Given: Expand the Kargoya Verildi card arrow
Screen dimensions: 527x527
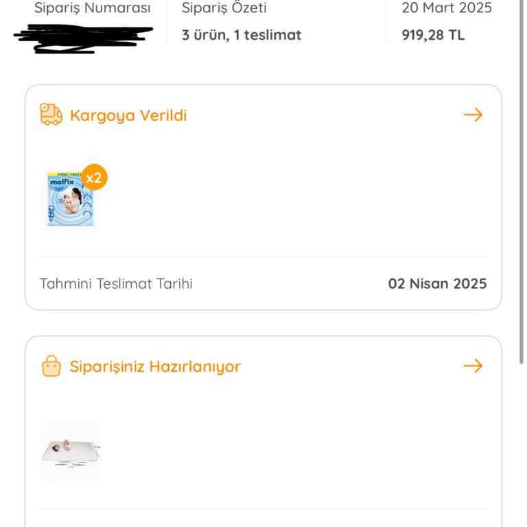Looking at the screenshot, I should [473, 115].
